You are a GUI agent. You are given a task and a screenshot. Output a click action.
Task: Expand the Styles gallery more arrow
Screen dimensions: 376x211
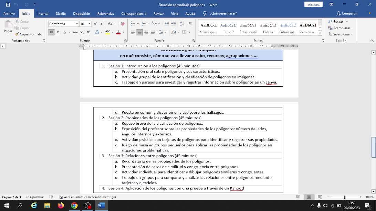pos(320,33)
